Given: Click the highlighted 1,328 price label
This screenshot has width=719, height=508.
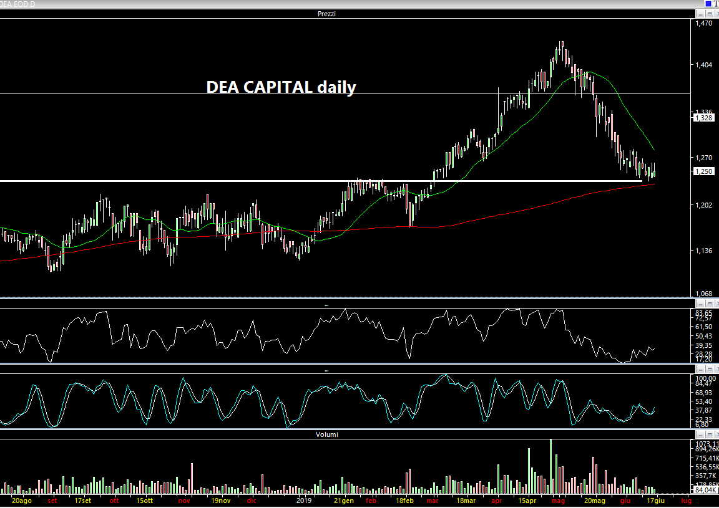Looking at the screenshot, I should click(704, 118).
